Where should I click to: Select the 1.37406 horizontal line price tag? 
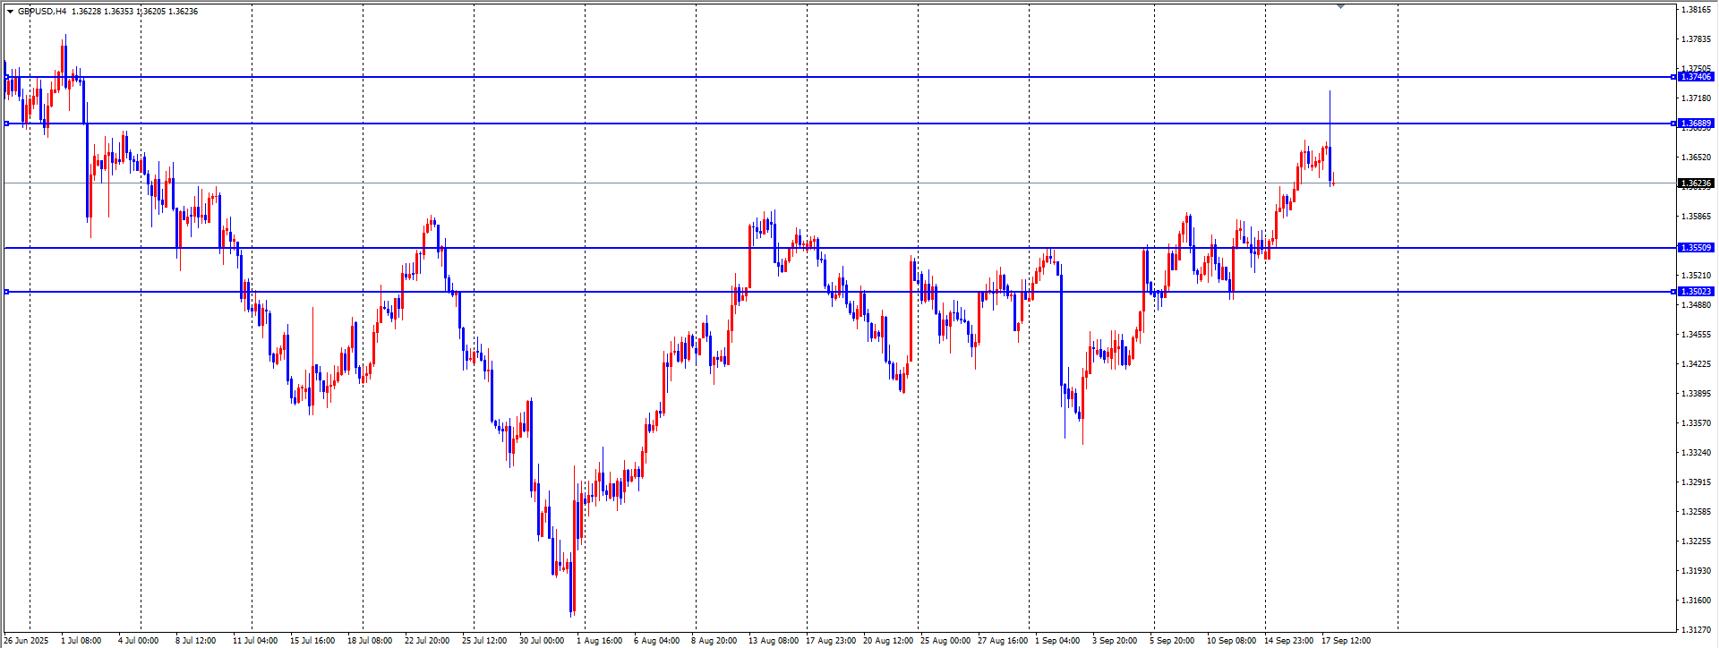point(1695,77)
